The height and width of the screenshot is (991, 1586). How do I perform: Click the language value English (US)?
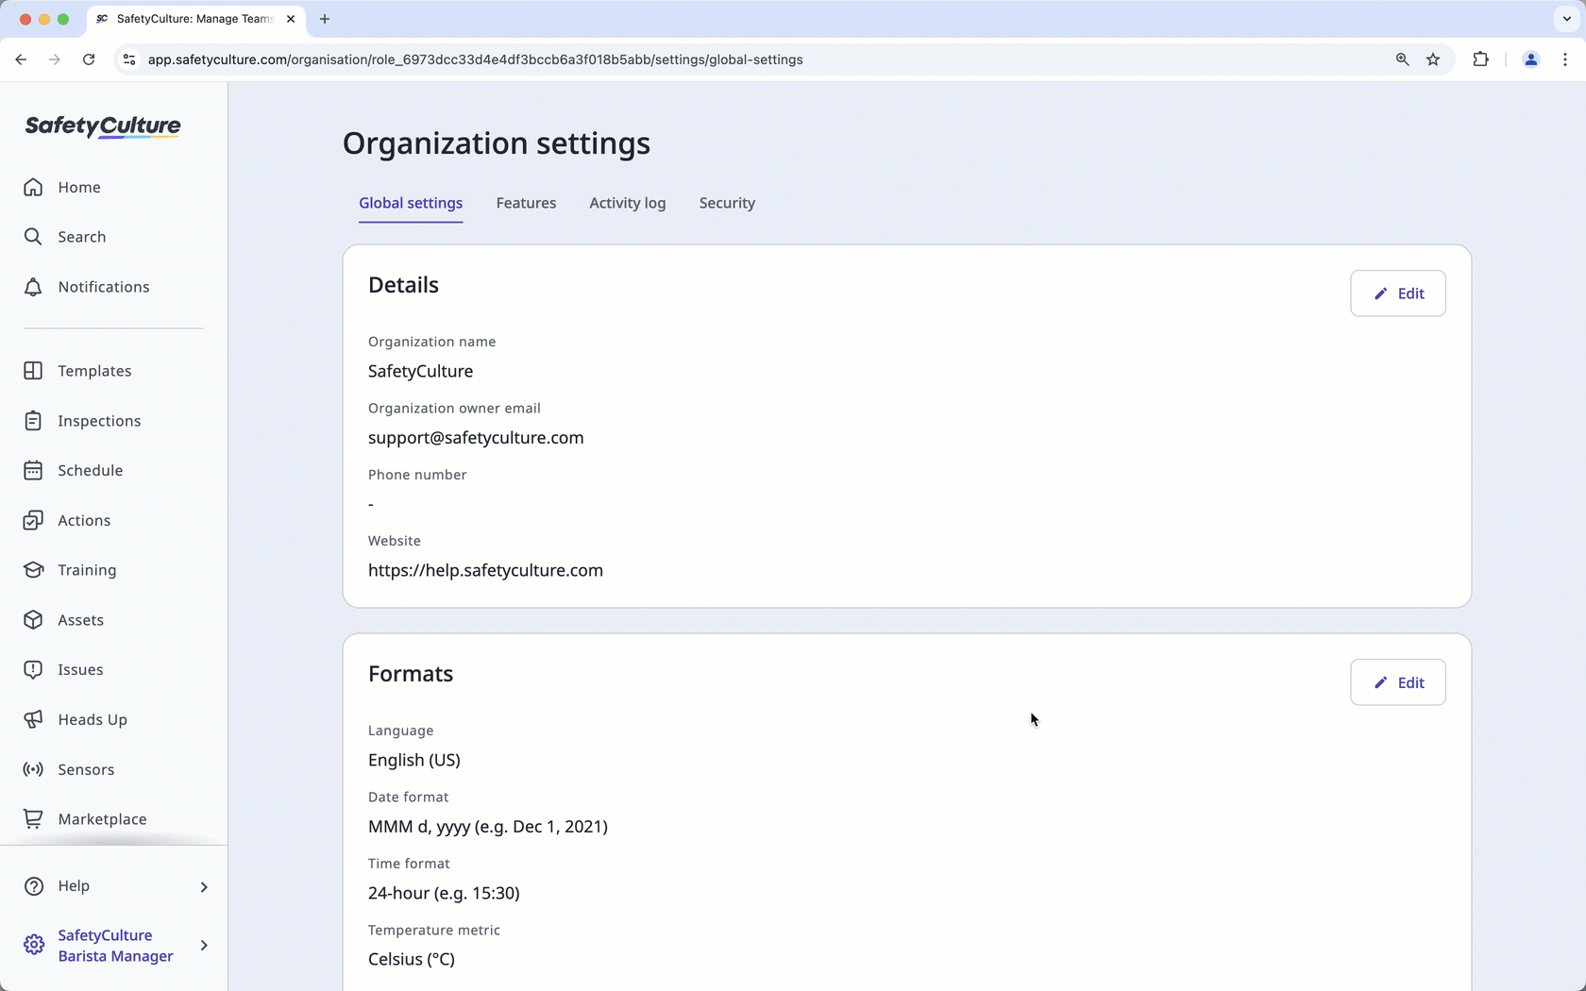click(x=414, y=760)
